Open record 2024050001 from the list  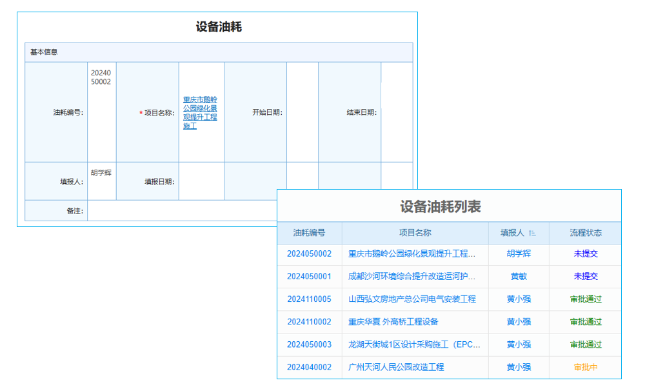pos(309,277)
